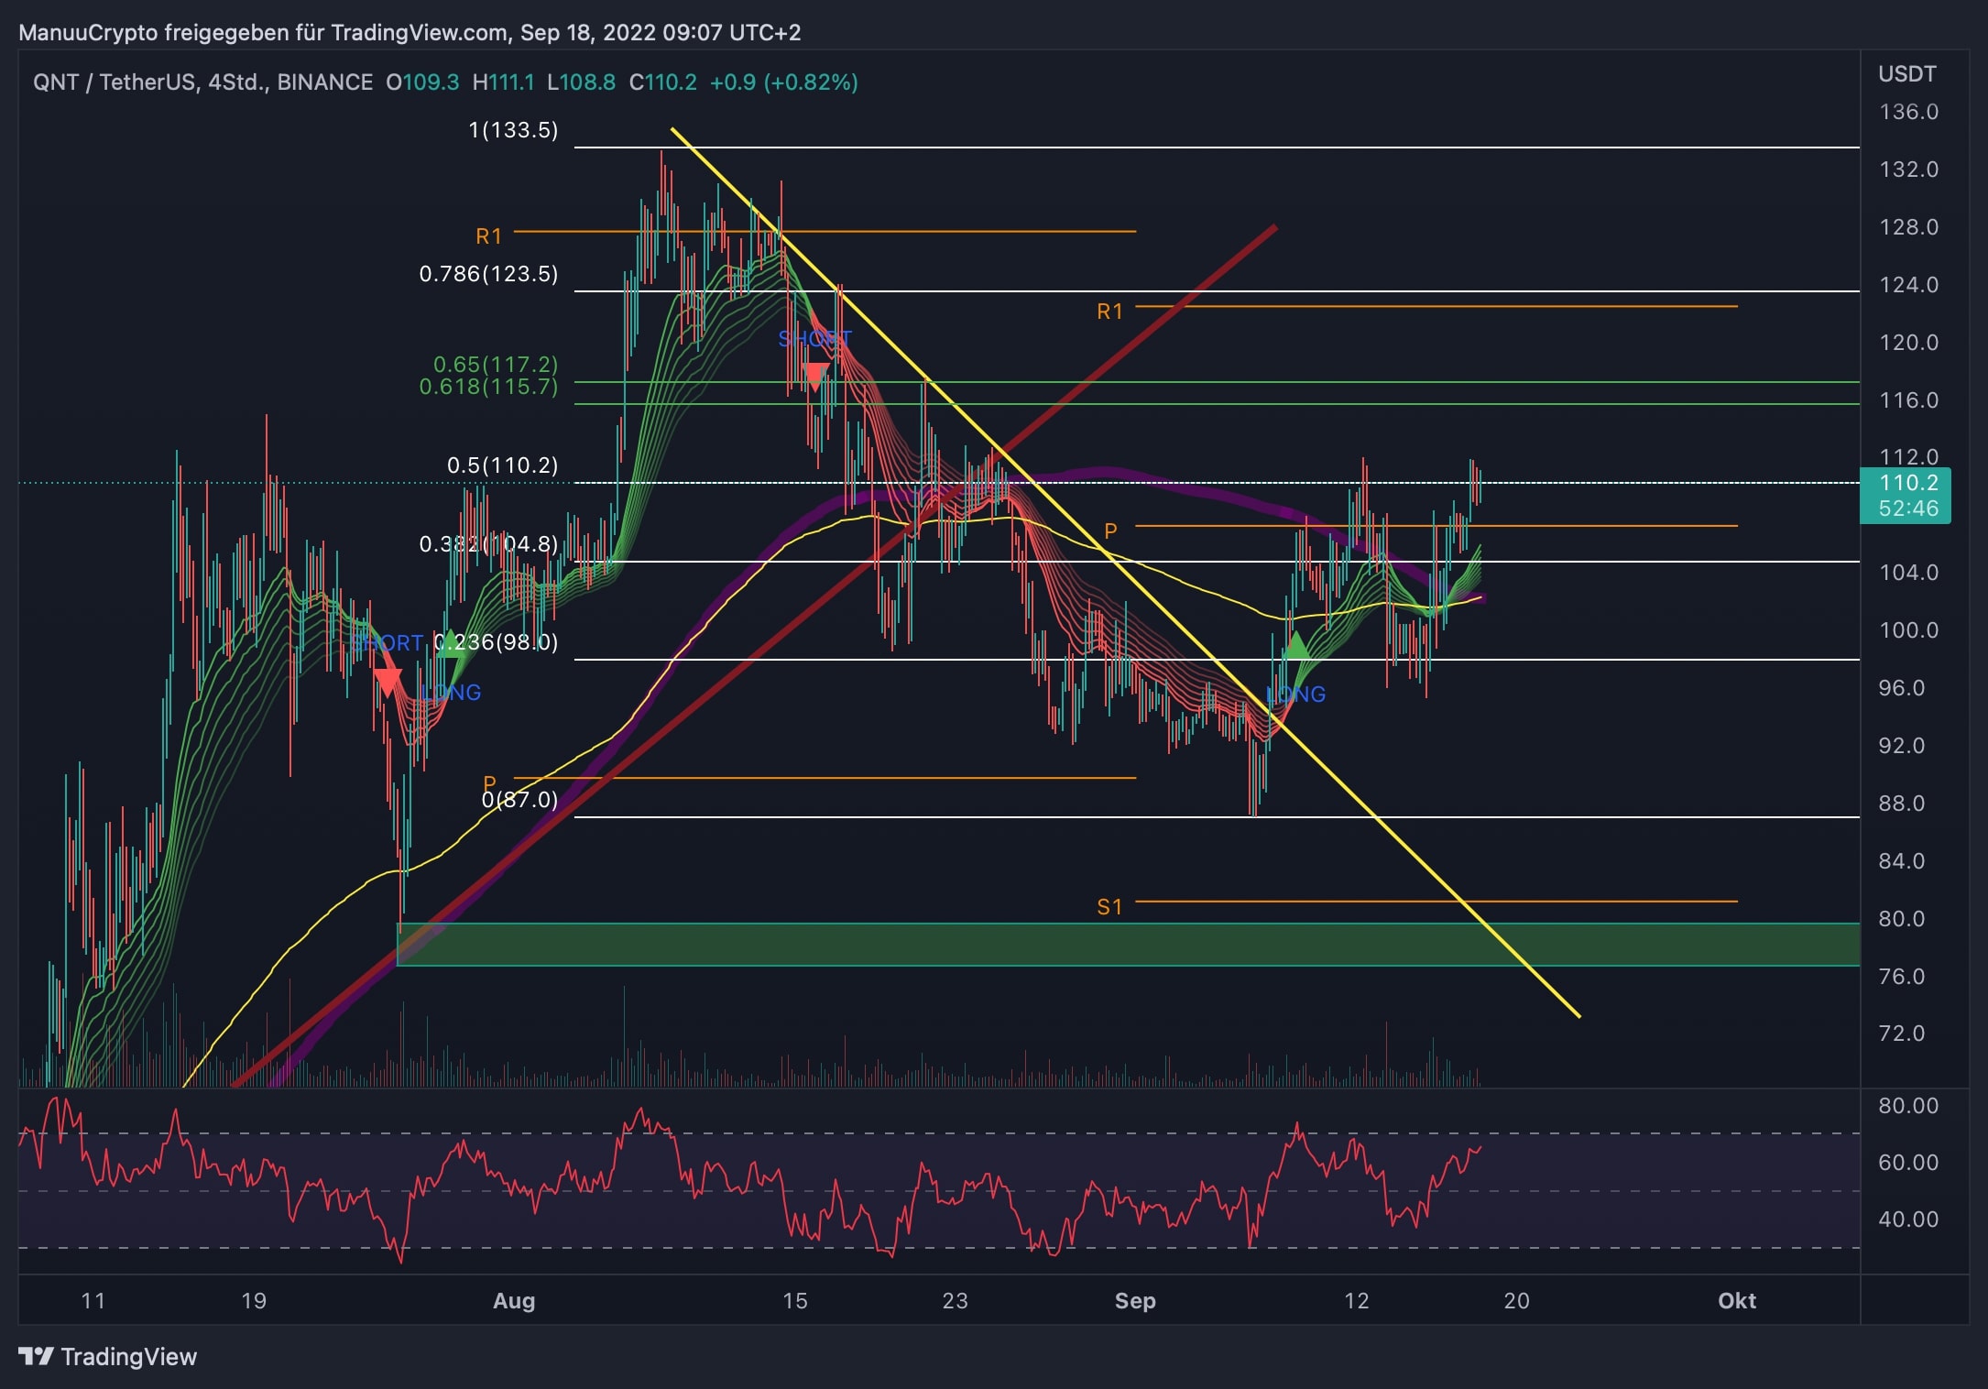
Task: Click the green support zone rectangle
Action: [1128, 945]
